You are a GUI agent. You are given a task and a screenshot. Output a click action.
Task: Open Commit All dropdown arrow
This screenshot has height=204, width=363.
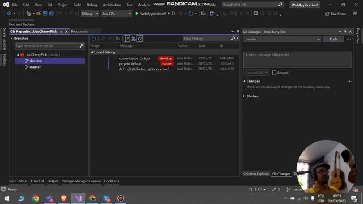[x=267, y=73]
